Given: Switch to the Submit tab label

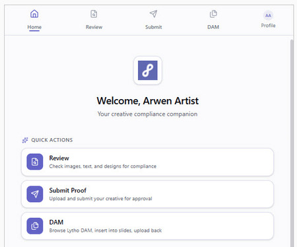Looking at the screenshot, I should 153,27.
